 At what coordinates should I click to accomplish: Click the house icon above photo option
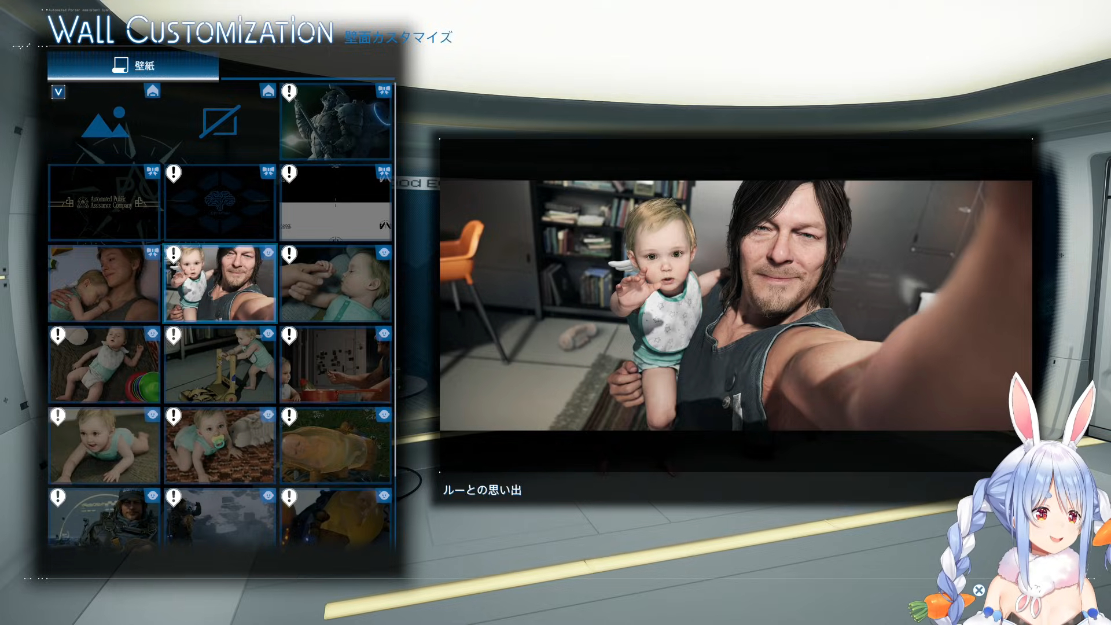click(152, 91)
